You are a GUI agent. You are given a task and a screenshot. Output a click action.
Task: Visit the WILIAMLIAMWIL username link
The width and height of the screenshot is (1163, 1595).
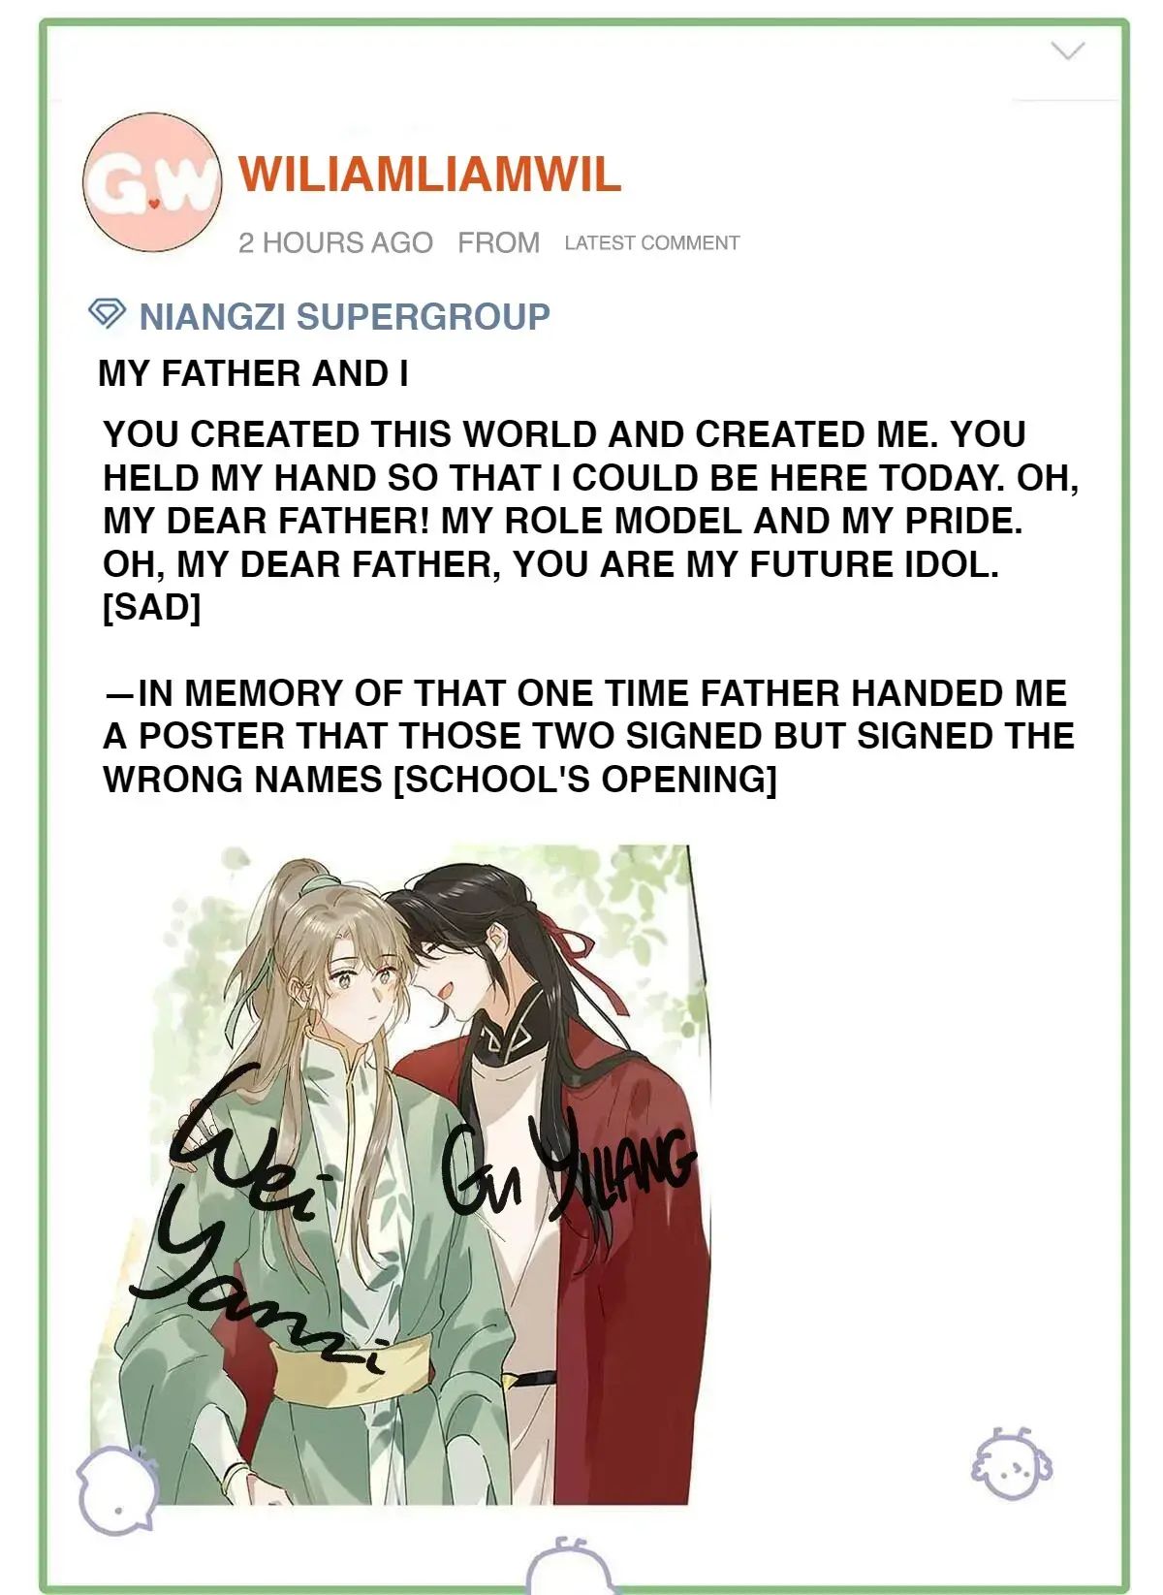click(x=429, y=175)
